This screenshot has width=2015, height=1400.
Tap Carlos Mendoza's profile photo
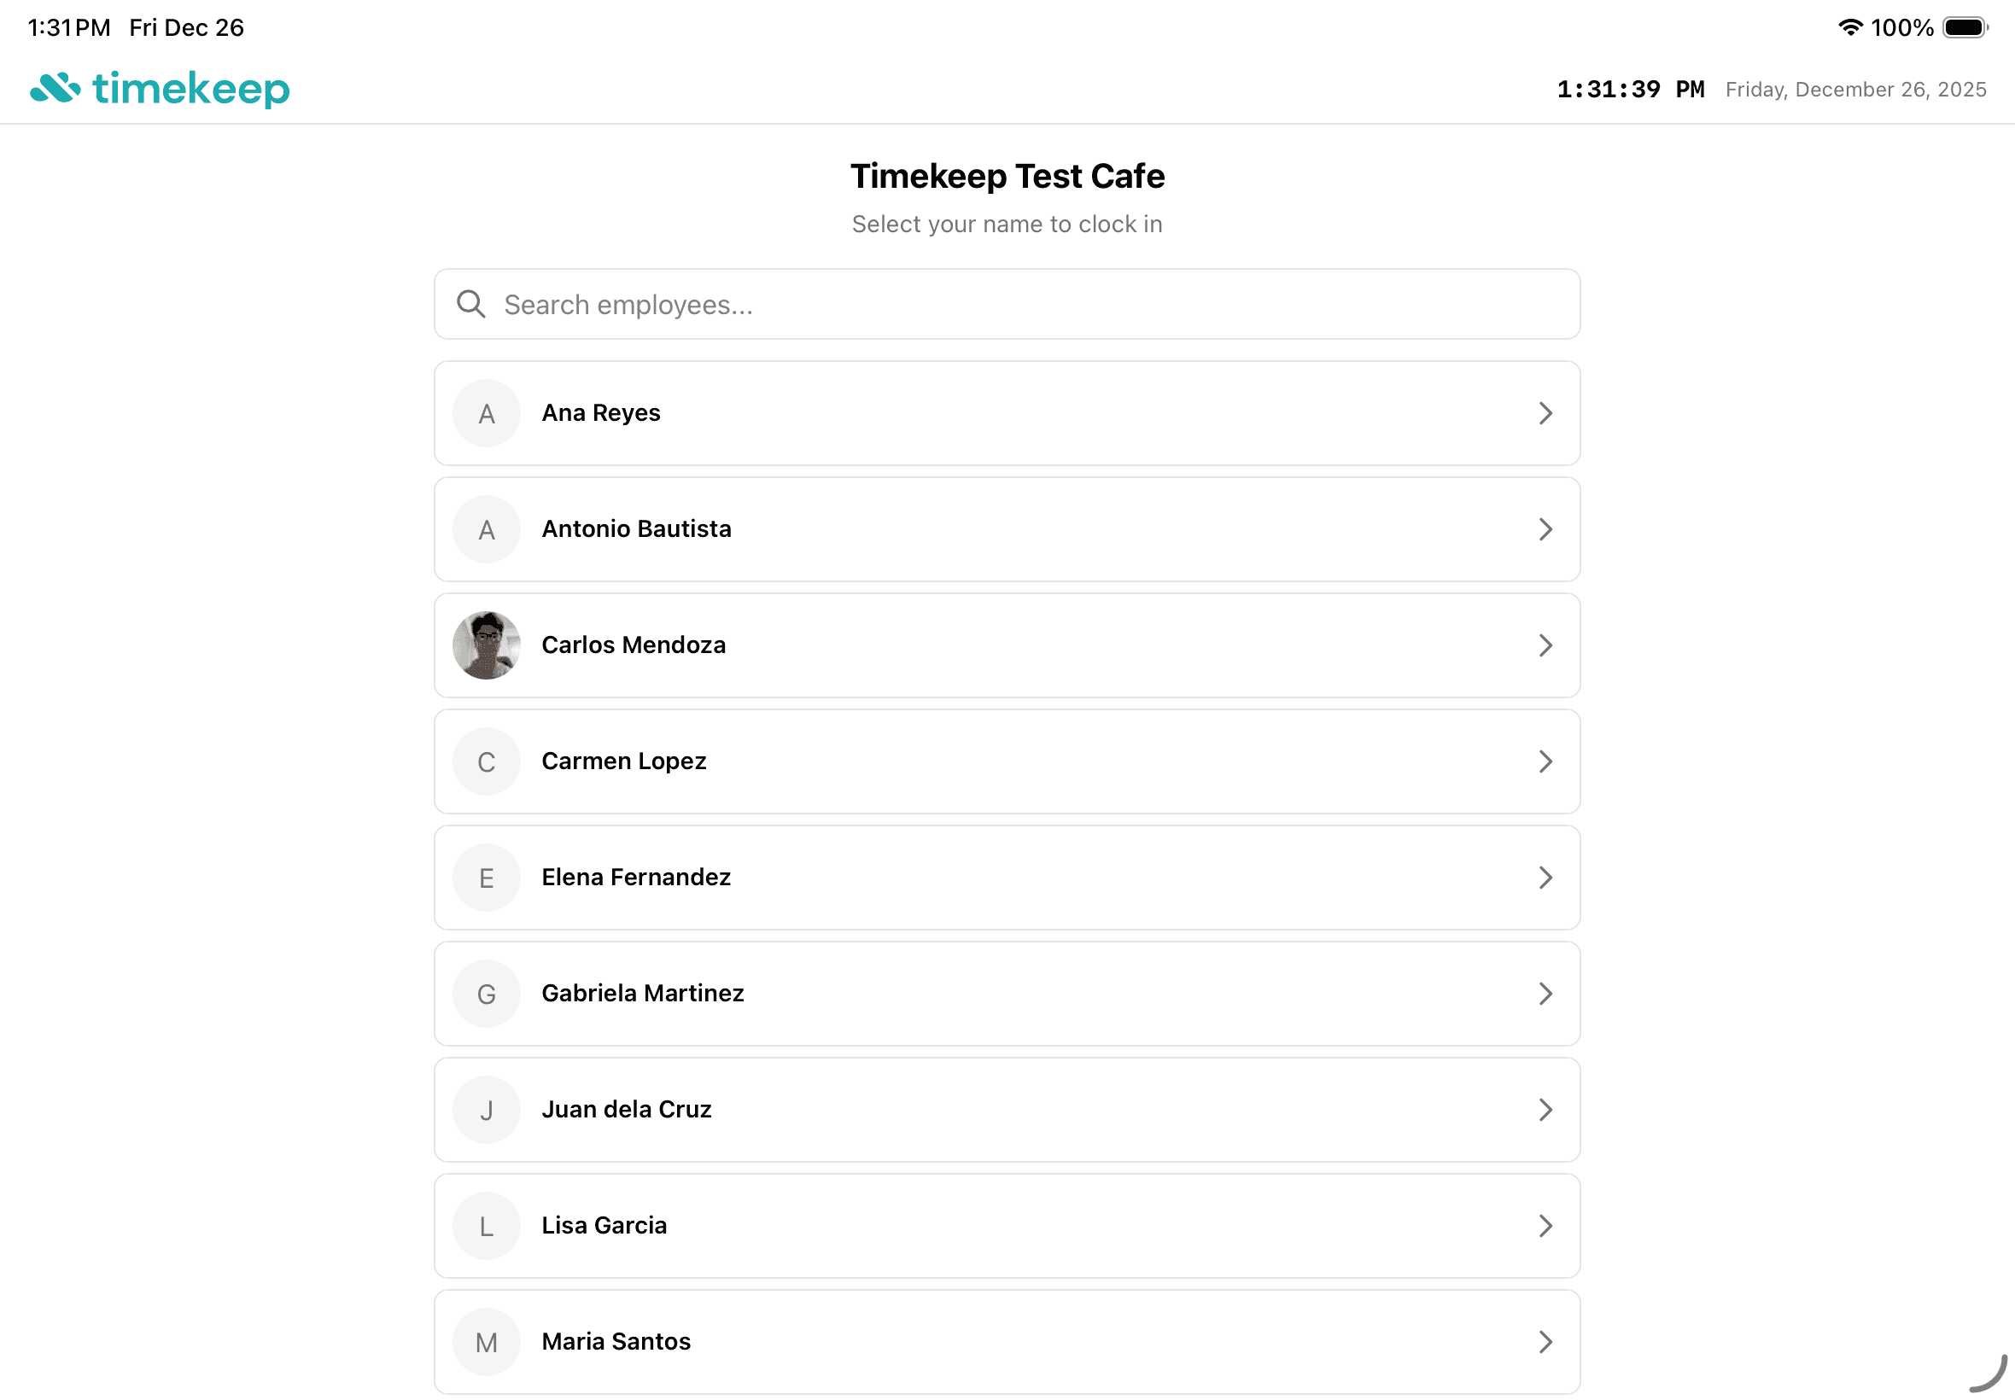487,645
